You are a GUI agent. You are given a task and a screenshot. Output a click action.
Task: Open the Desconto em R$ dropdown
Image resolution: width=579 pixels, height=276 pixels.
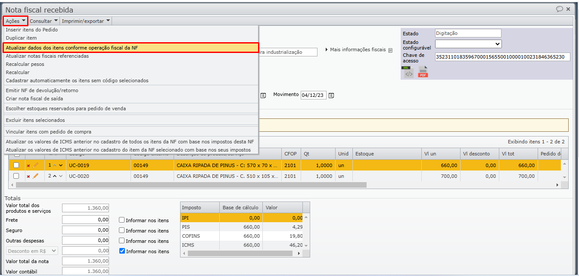(32, 251)
